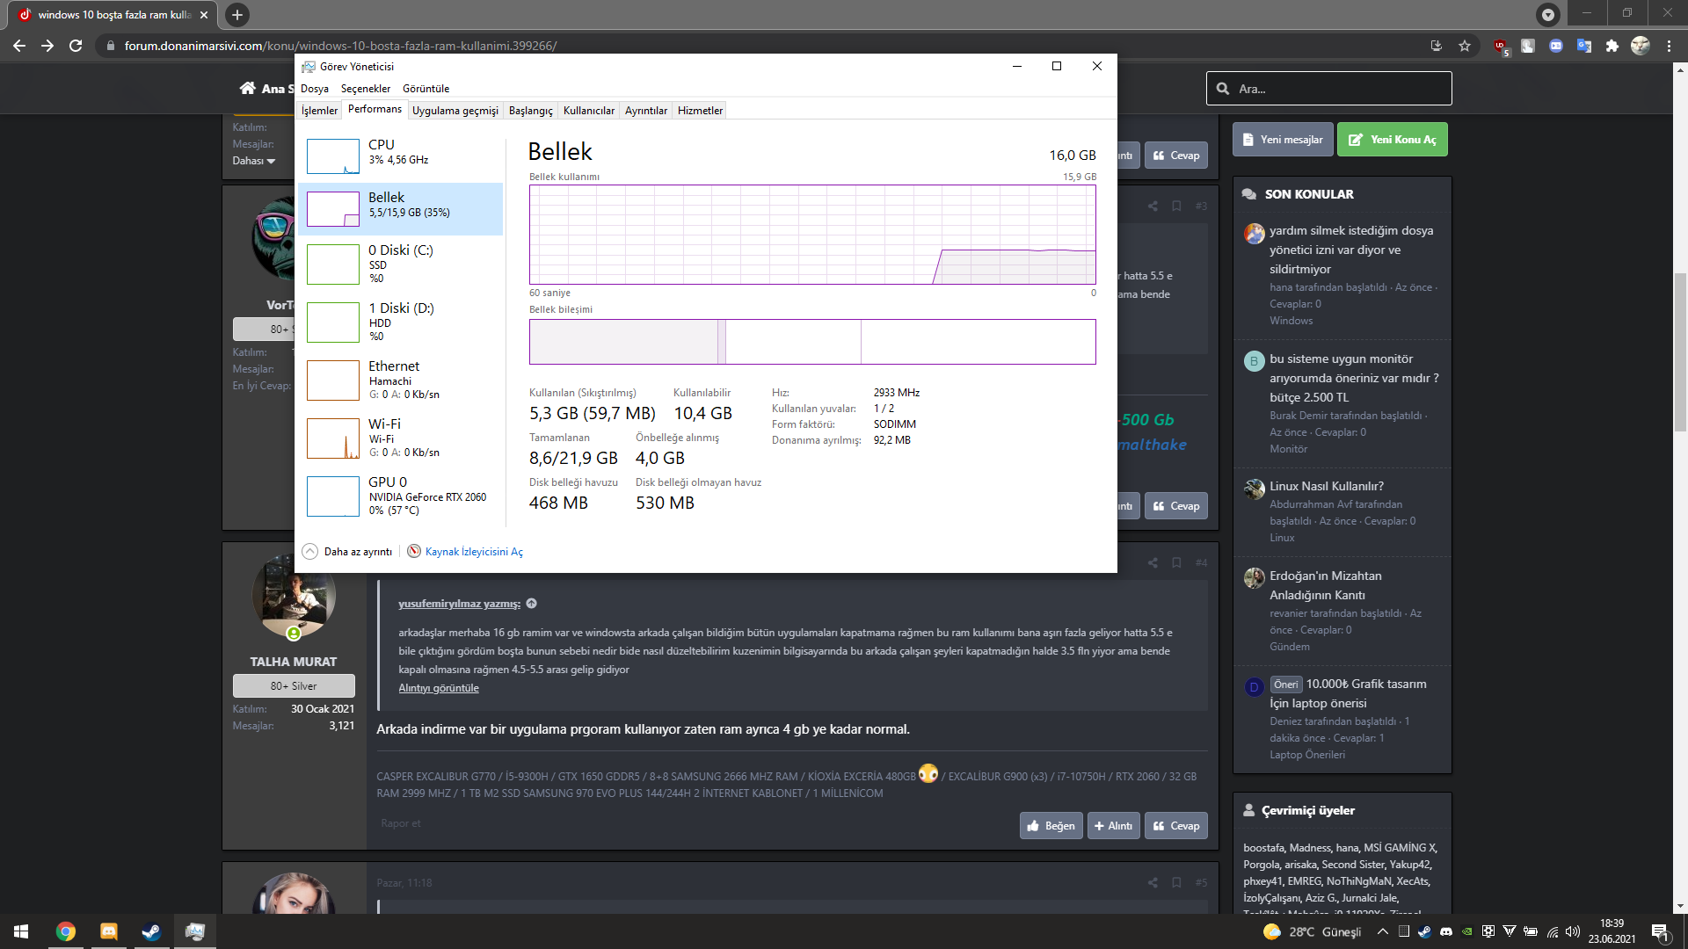The image size is (1688, 949).
Task: Click the Chrome icon in the taskbar
Action: pyautogui.click(x=65, y=931)
